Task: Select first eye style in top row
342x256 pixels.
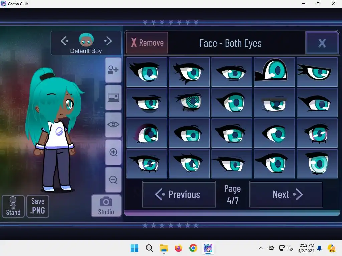Action: click(147, 72)
